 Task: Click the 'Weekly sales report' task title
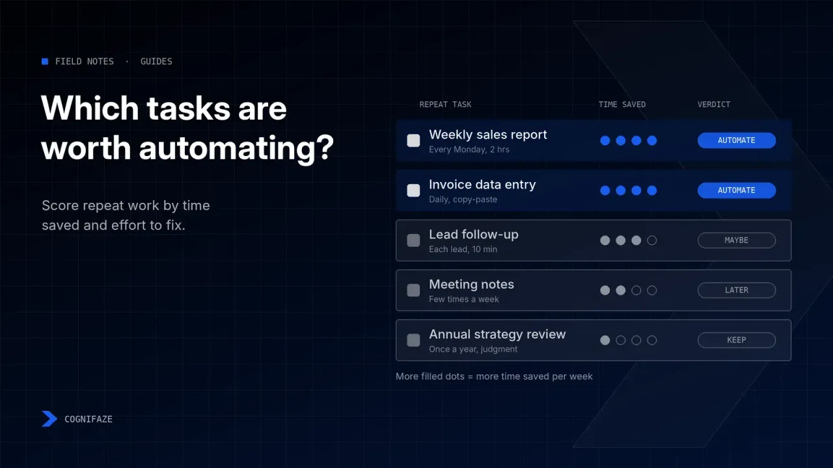[488, 135]
